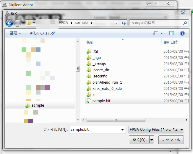This screenshot has height=154, width=193.
Task: Click 新しいフォルダー to create folder
Action: click(x=44, y=33)
